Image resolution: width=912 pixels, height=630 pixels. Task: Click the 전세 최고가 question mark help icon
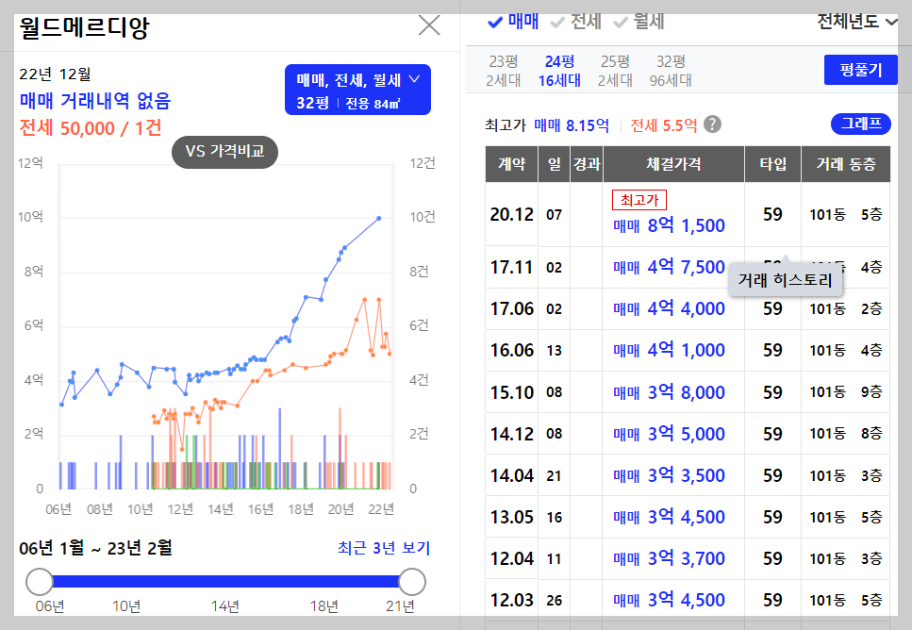click(x=714, y=124)
